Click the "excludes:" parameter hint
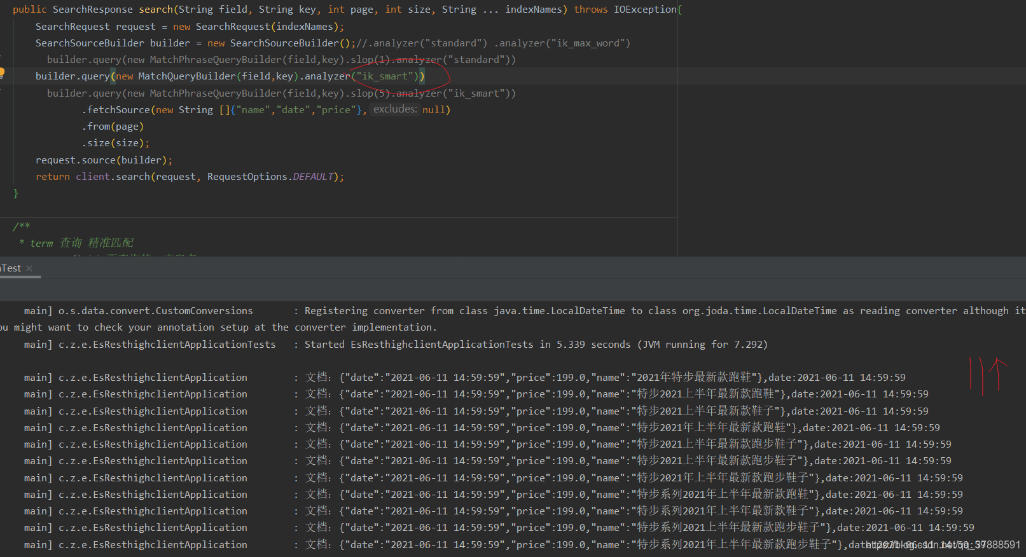 (x=395, y=109)
